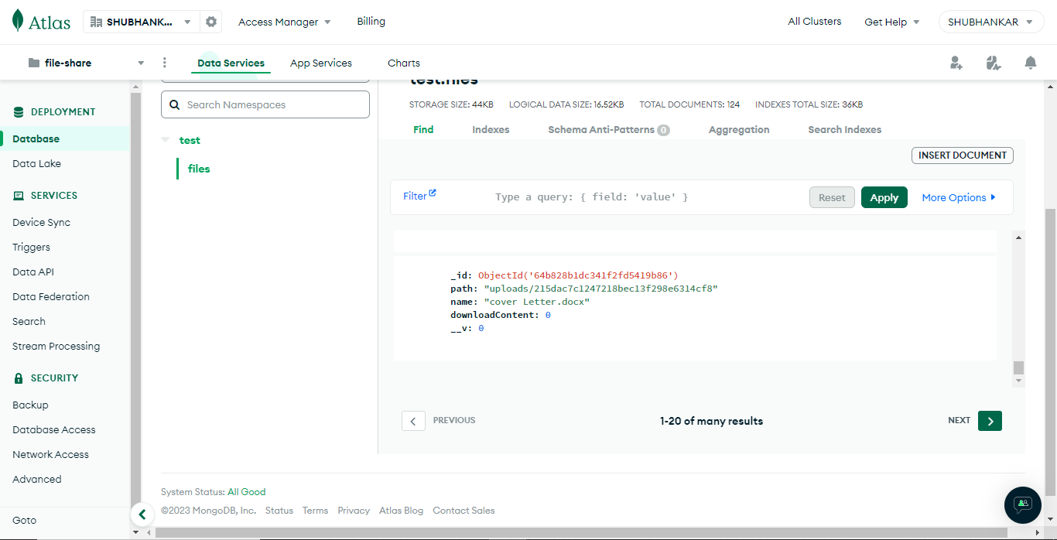Go to previous results page arrow
Screen dimensions: 1057x540
[413, 421]
